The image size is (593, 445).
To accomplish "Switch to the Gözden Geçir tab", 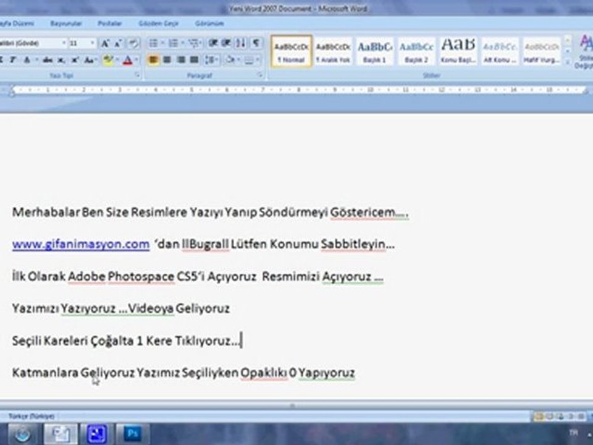I will pyautogui.click(x=159, y=23).
